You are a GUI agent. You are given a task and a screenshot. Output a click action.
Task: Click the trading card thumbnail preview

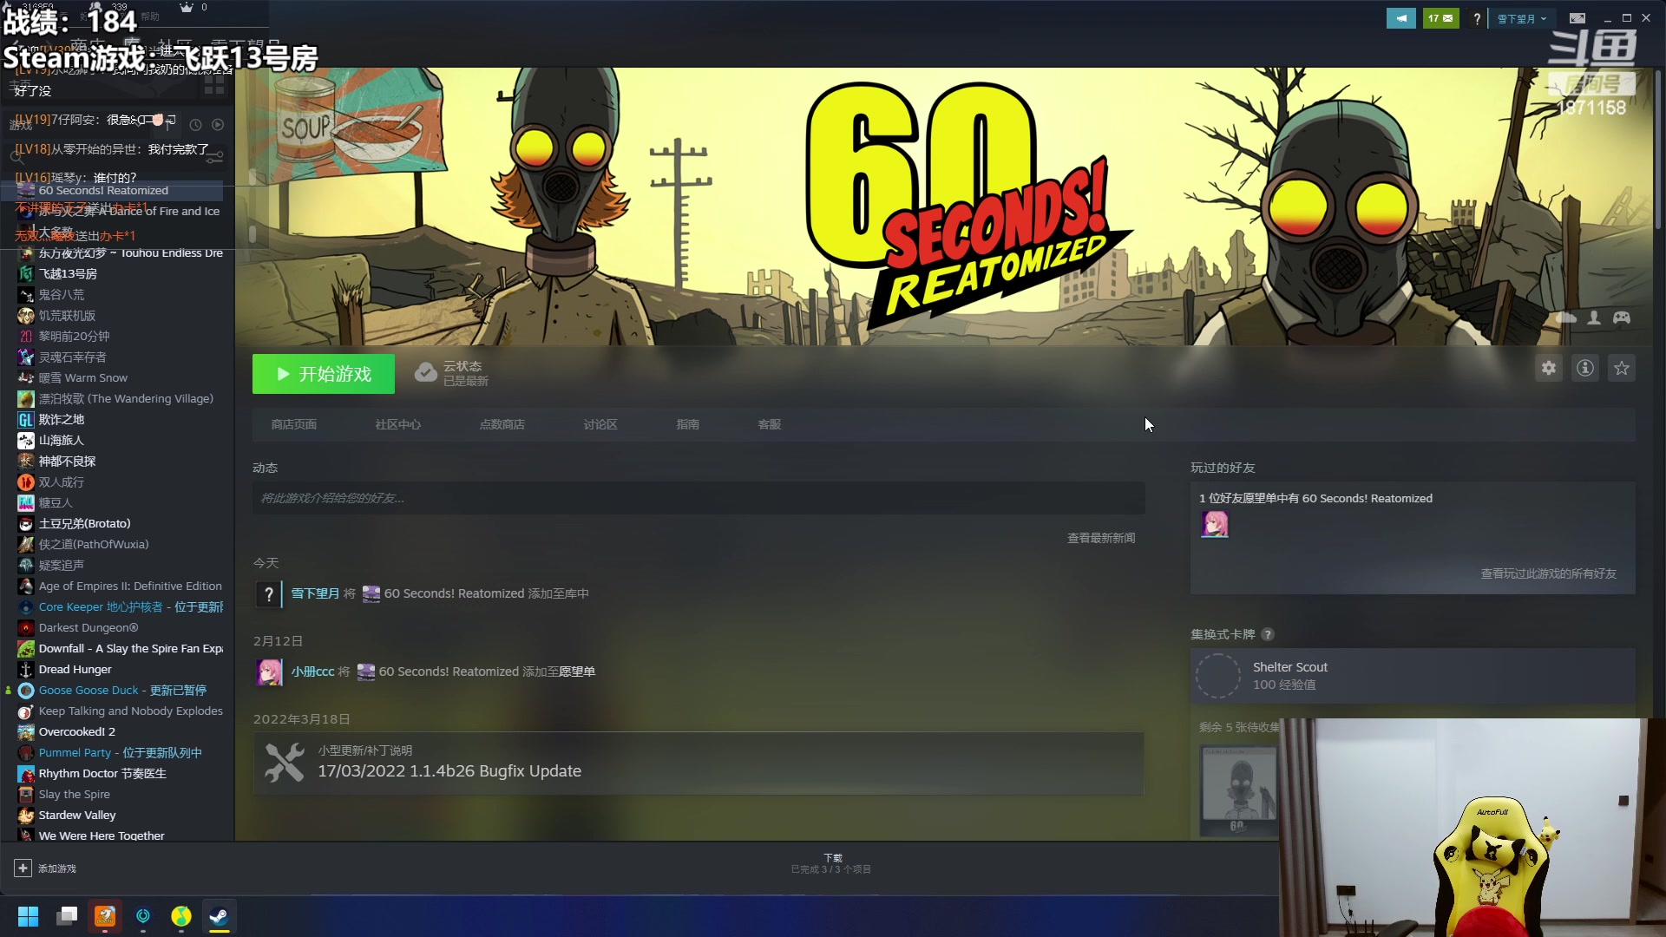[1239, 790]
